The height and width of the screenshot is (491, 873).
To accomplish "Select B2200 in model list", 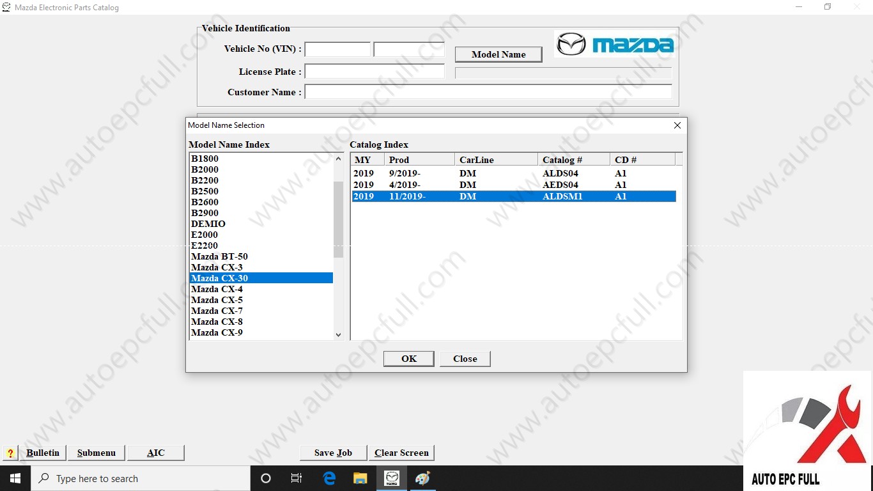I will (261, 180).
